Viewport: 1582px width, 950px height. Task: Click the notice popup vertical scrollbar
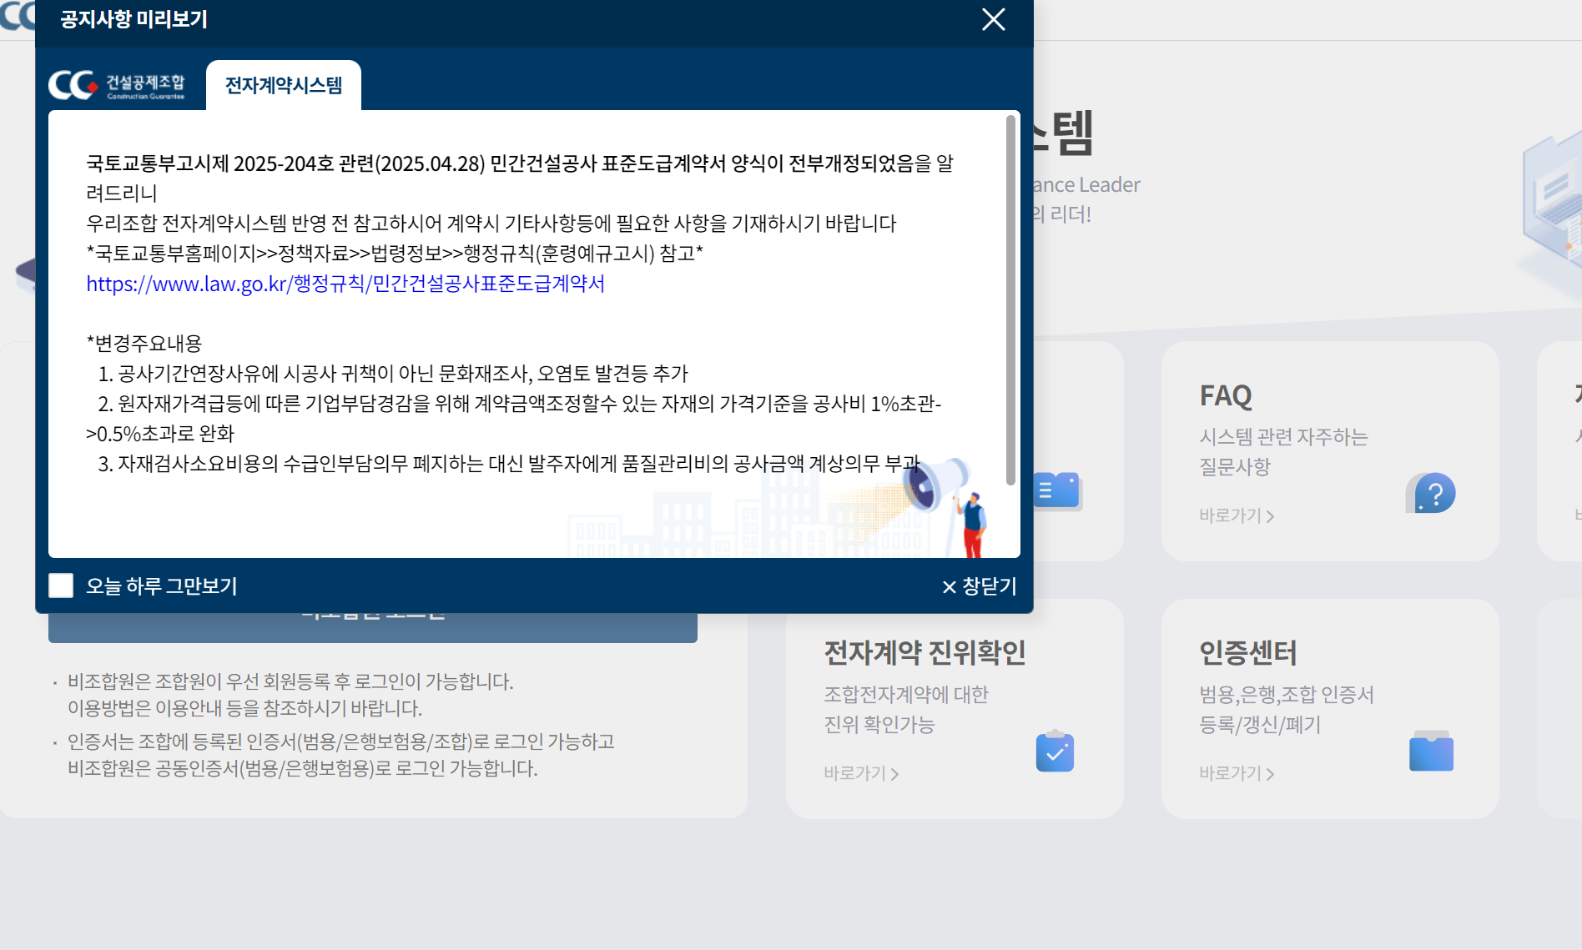[1010, 300]
